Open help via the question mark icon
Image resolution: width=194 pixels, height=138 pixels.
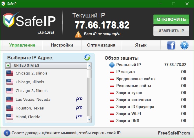(x=184, y=45)
